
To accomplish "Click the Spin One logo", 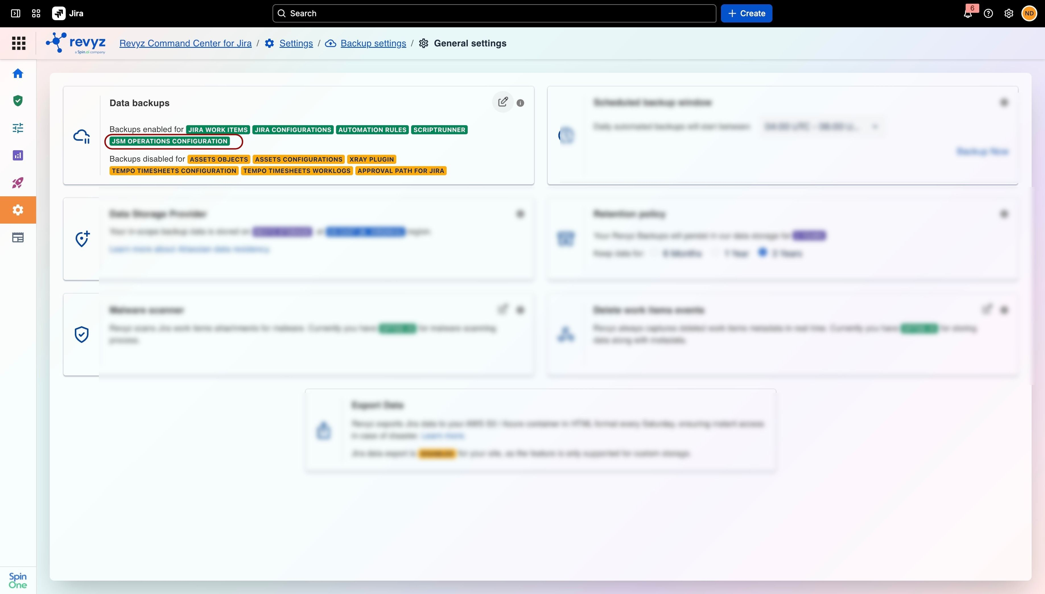I will (18, 581).
